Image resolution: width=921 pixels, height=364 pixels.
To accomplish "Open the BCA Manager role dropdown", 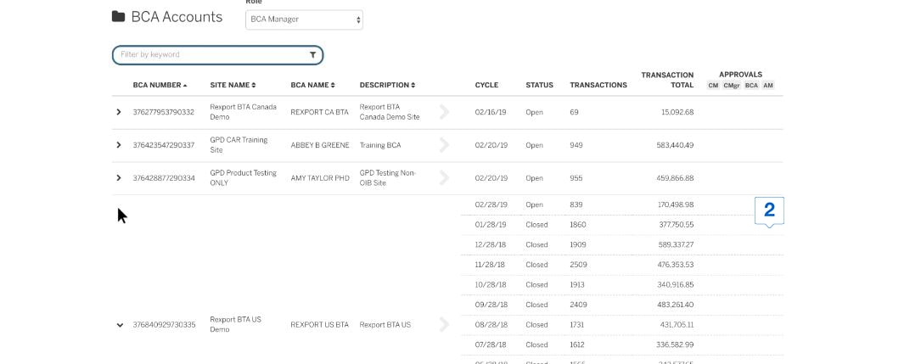I will [304, 20].
